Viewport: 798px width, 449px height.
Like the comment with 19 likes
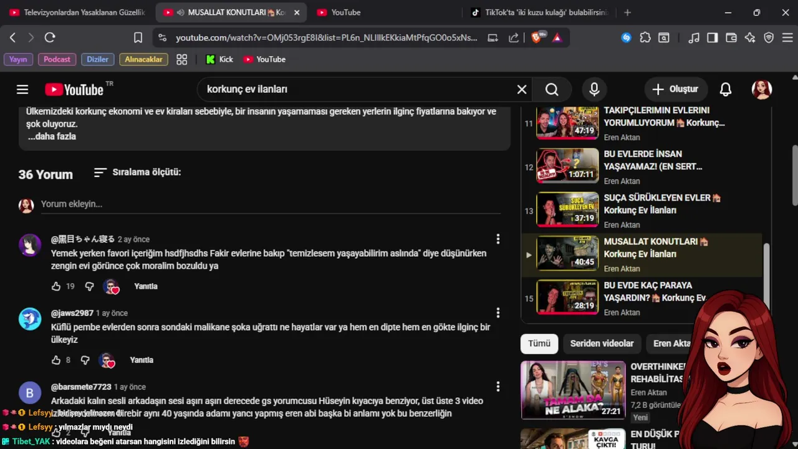pos(56,286)
